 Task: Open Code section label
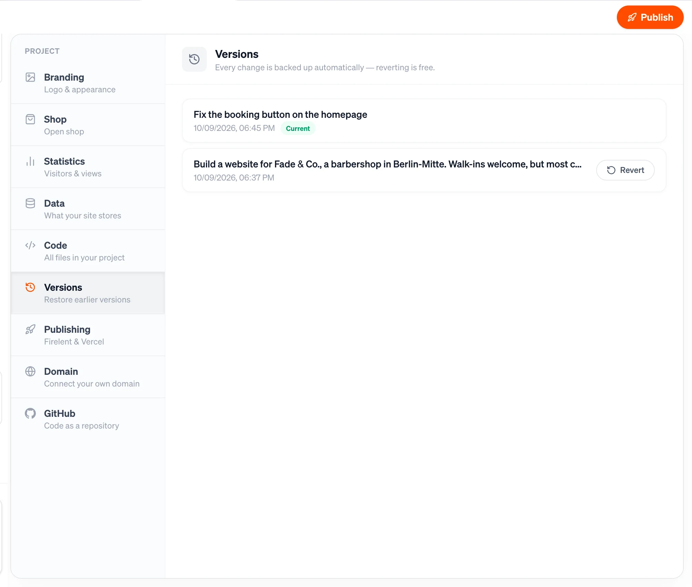[x=55, y=245]
